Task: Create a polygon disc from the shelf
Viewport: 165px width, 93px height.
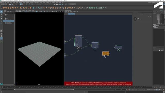Action: tap(18, 8)
